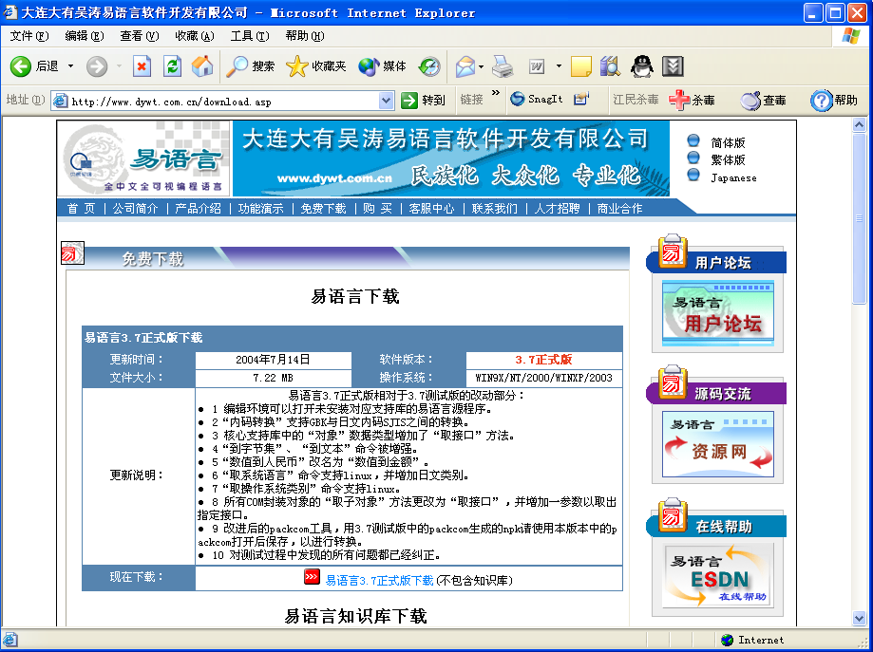This screenshot has width=873, height=652.
Task: Open the Mail button dropdown arrow
Action: pos(481,66)
